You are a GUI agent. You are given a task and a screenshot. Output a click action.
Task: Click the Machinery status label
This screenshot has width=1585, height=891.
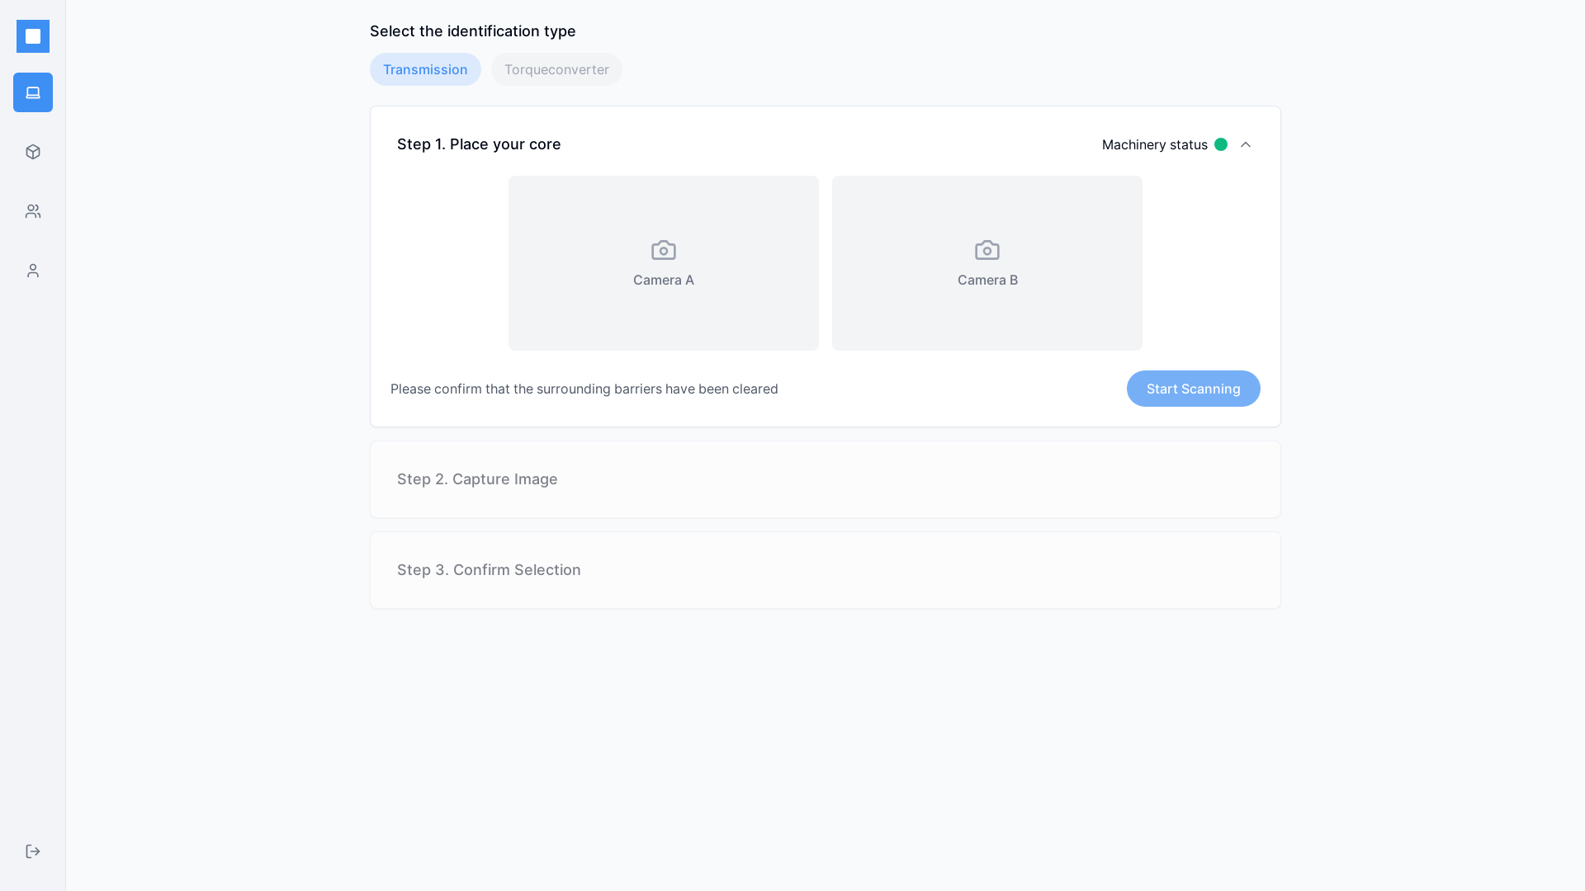(x=1154, y=144)
